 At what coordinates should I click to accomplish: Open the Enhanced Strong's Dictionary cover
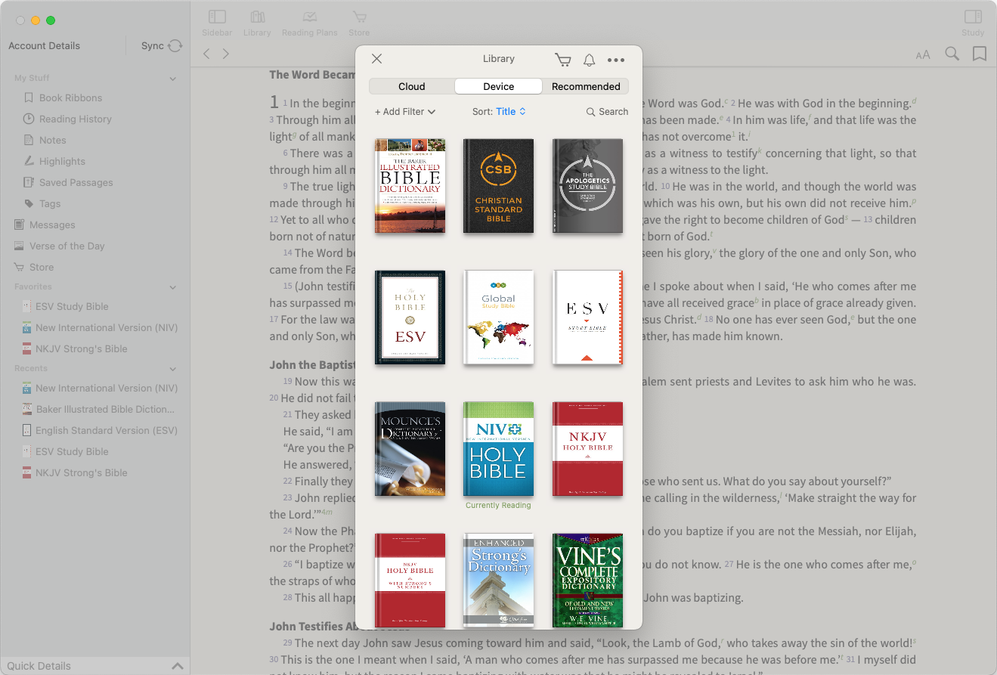pos(499,581)
